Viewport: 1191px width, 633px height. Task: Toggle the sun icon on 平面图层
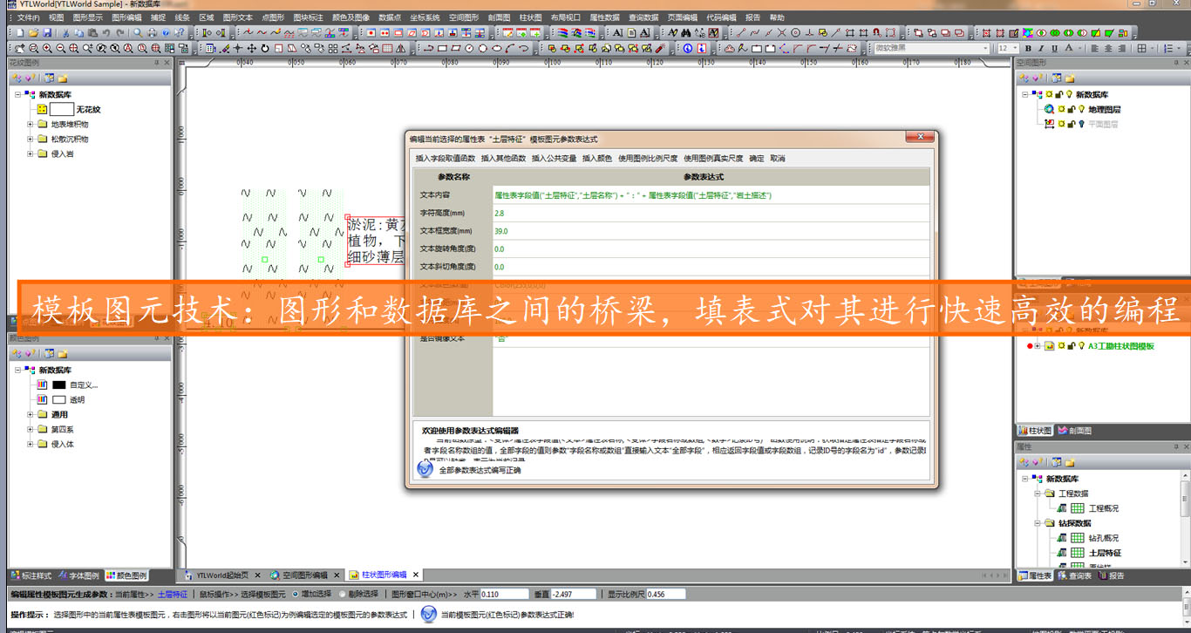pos(1061,124)
